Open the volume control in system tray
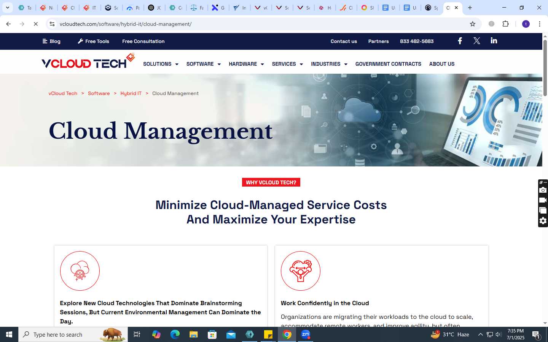 tap(499, 334)
